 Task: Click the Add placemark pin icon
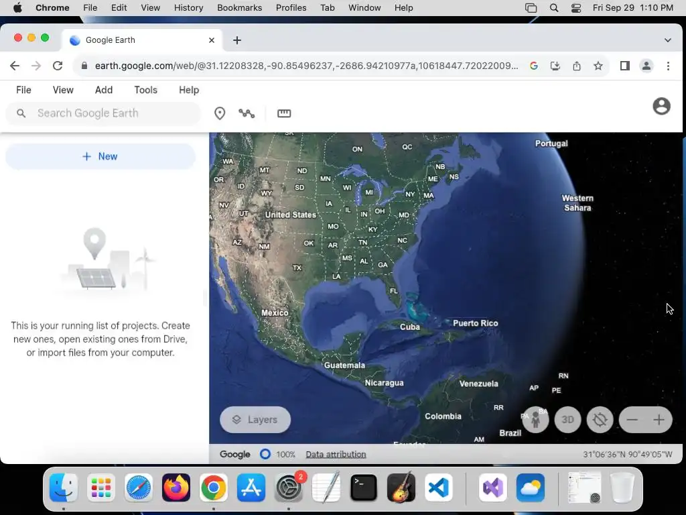220,113
